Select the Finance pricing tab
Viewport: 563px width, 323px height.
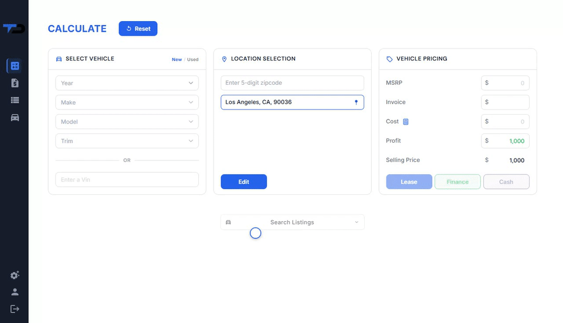coord(457,182)
